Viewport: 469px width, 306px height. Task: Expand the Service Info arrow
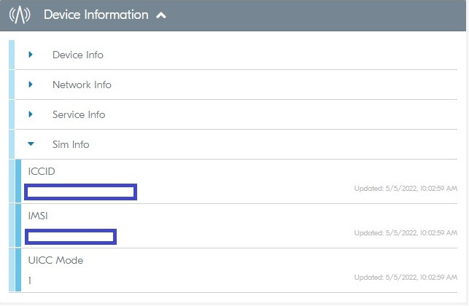pos(31,114)
